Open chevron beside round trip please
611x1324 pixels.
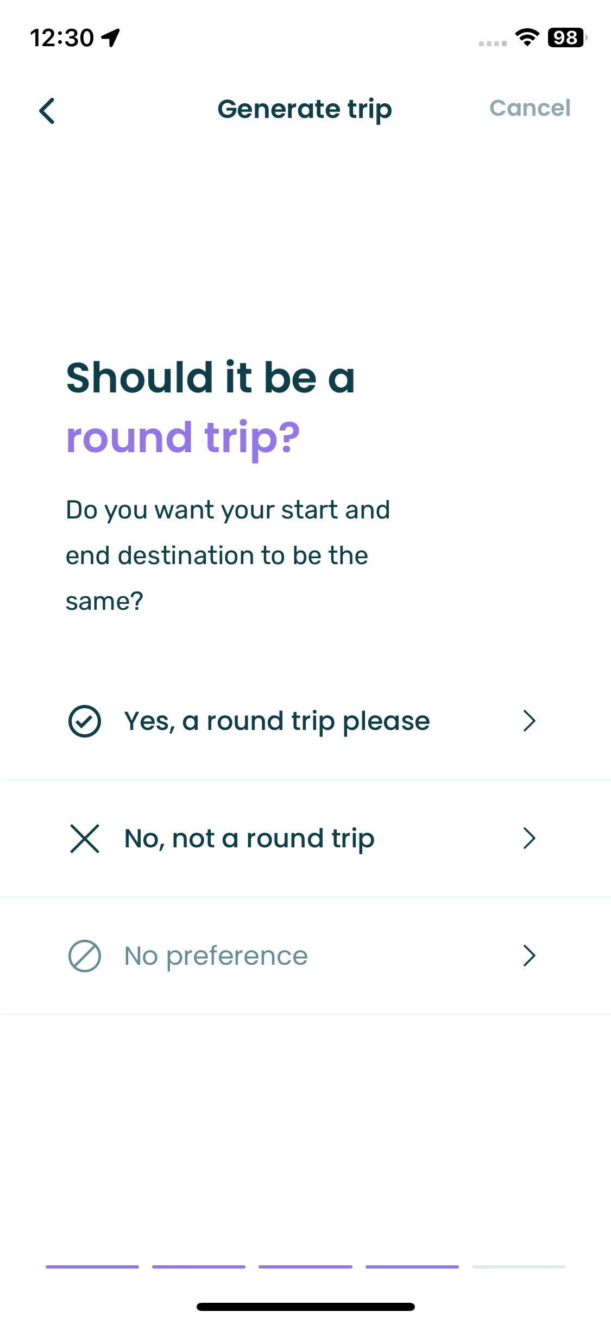(530, 721)
